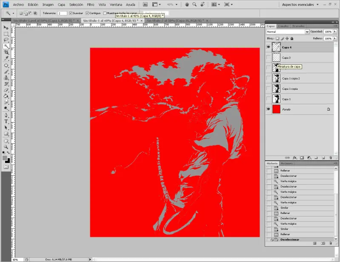Select the Clone Stamp tool
This screenshot has height=262, width=340.
pyautogui.click(x=6, y=77)
